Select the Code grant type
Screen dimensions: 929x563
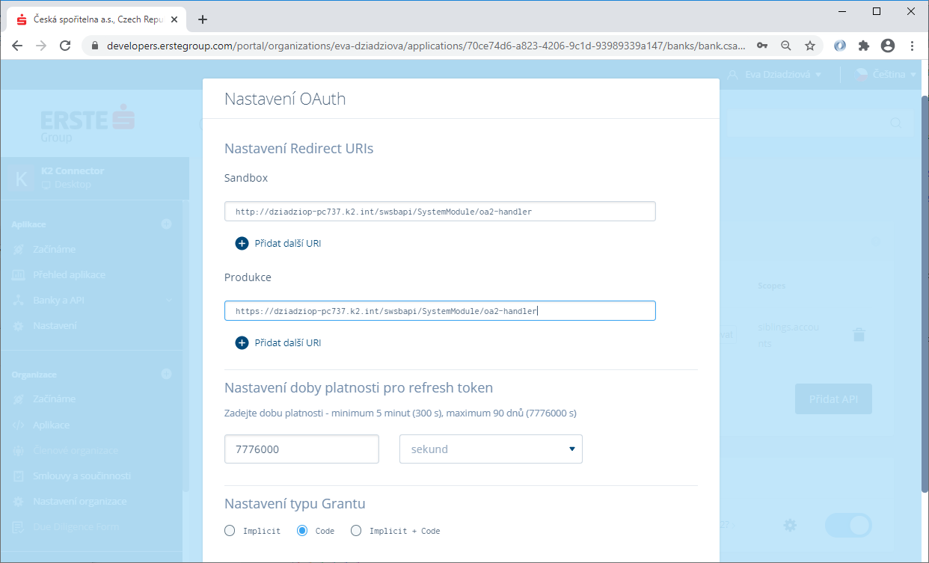[x=302, y=531]
